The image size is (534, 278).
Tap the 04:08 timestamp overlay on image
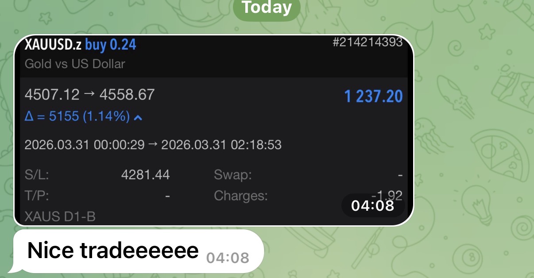372,205
